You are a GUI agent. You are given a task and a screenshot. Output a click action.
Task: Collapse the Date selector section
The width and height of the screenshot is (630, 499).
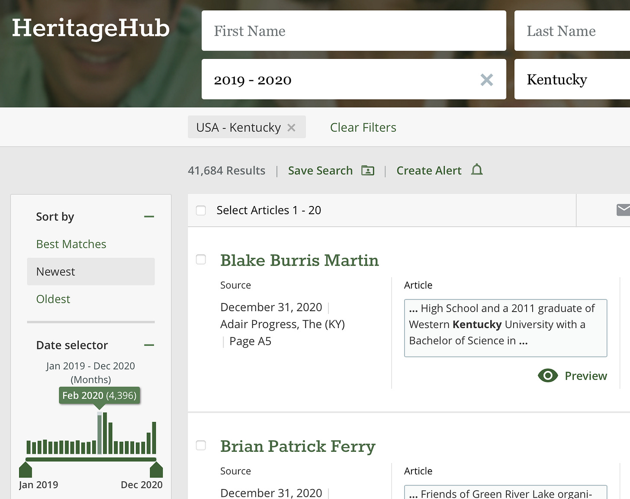[149, 345]
